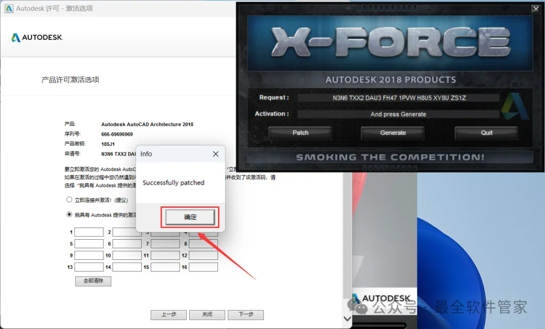Click the Autodesk emblem in X-Force window

(515, 106)
